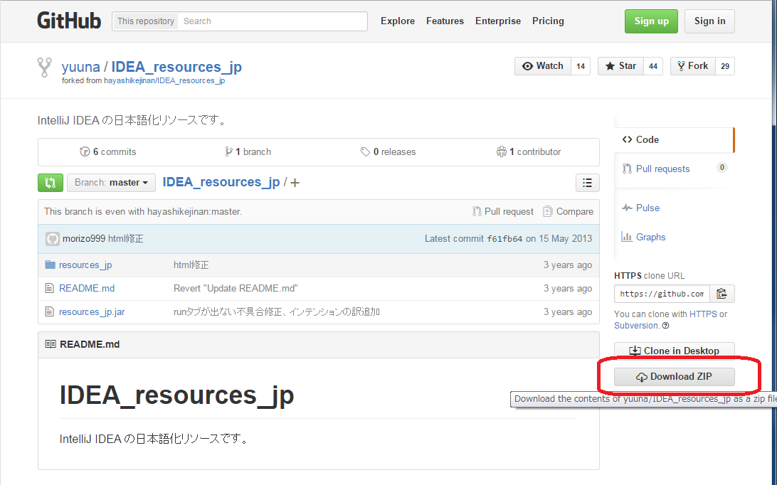Click the clone help question mark icon
Screen dimensions: 777x485
(x=665, y=326)
